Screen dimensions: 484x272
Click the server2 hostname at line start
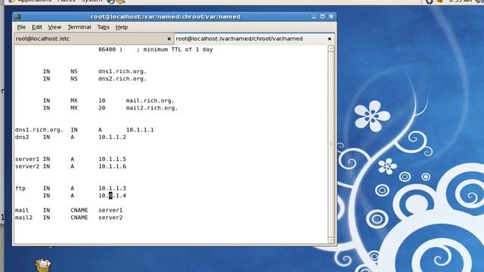tap(27, 166)
